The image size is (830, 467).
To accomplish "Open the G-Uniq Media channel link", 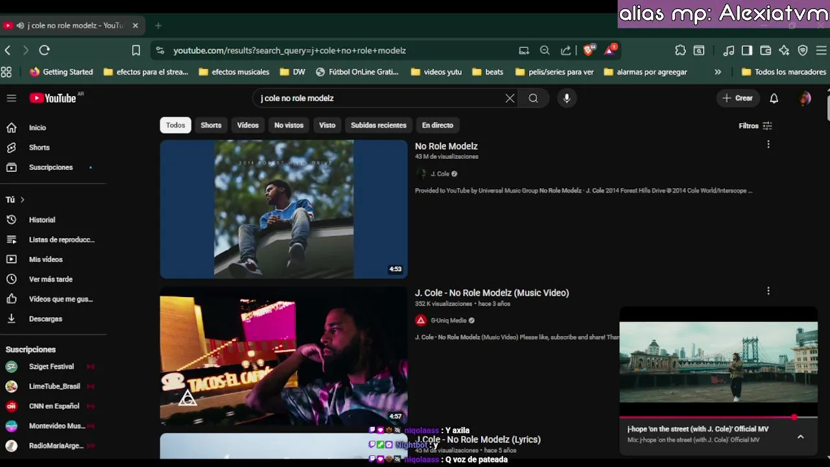I will [x=448, y=320].
